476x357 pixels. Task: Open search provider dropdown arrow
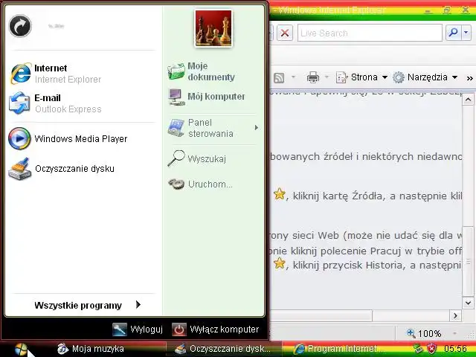coord(466,33)
